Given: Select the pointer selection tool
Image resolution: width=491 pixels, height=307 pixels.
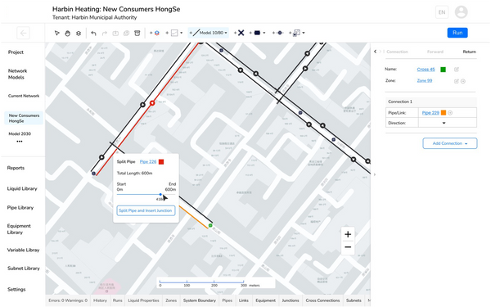Looking at the screenshot, I should [57, 33].
